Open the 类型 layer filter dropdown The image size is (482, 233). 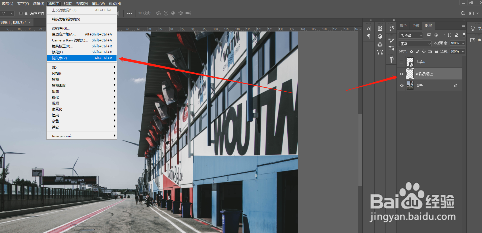click(x=411, y=35)
